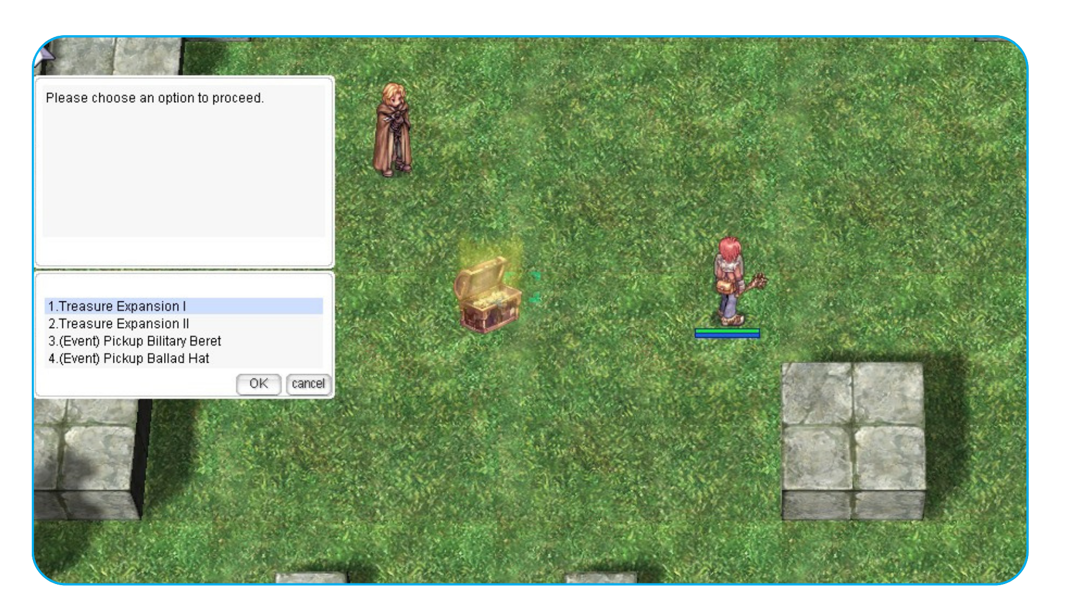The image size is (1090, 613).
Task: Click the stone block above the dialog window
Action: pos(114,56)
